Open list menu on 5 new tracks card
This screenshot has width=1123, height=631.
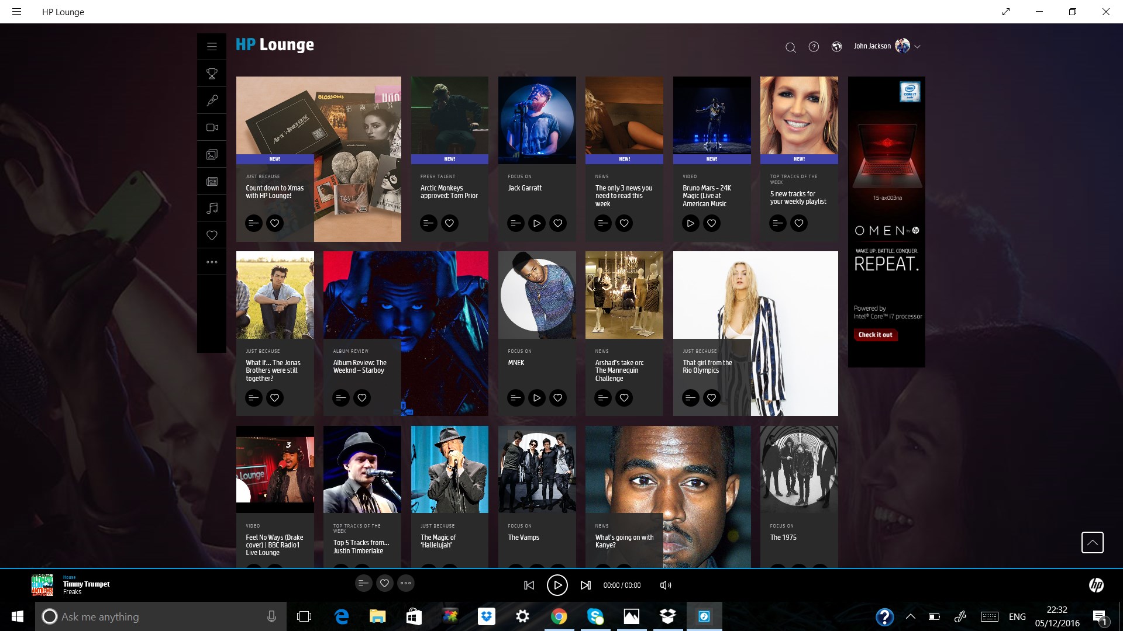coord(777,223)
